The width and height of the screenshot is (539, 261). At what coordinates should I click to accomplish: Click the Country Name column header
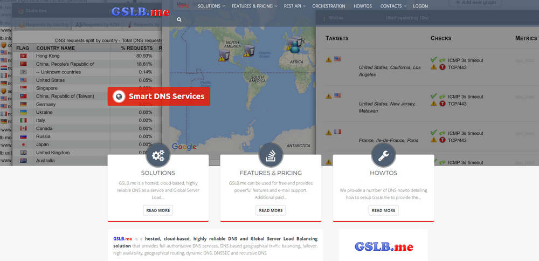(x=56, y=48)
